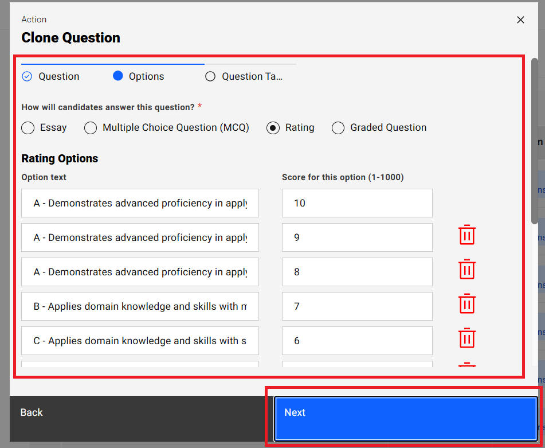Image resolution: width=545 pixels, height=448 pixels.
Task: Pick the Graded Question radio option
Action: click(x=338, y=128)
